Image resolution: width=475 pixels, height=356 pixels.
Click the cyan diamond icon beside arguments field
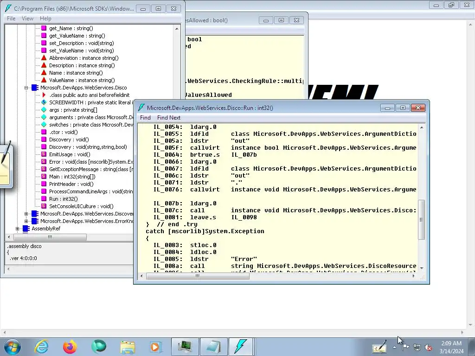(44, 117)
